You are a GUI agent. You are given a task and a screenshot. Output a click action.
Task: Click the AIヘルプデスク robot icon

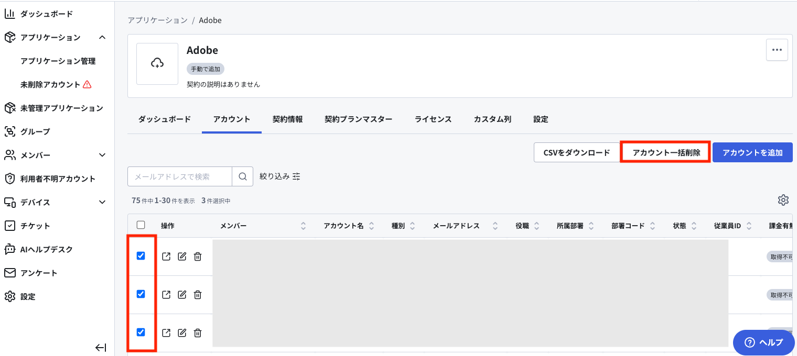point(9,249)
